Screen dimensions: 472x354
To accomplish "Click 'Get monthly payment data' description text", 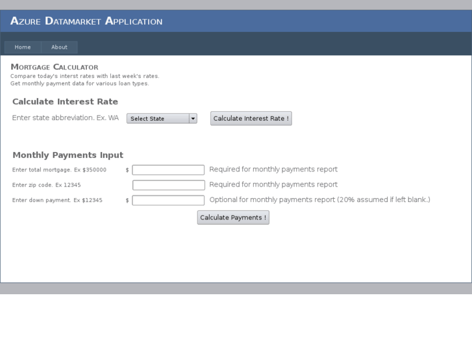I will pos(80,83).
